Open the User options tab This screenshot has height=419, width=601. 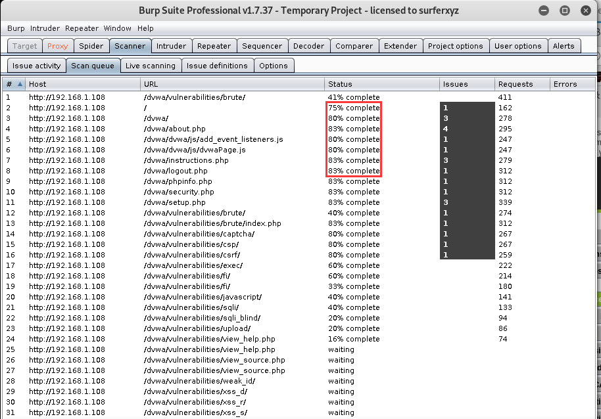pyautogui.click(x=518, y=46)
